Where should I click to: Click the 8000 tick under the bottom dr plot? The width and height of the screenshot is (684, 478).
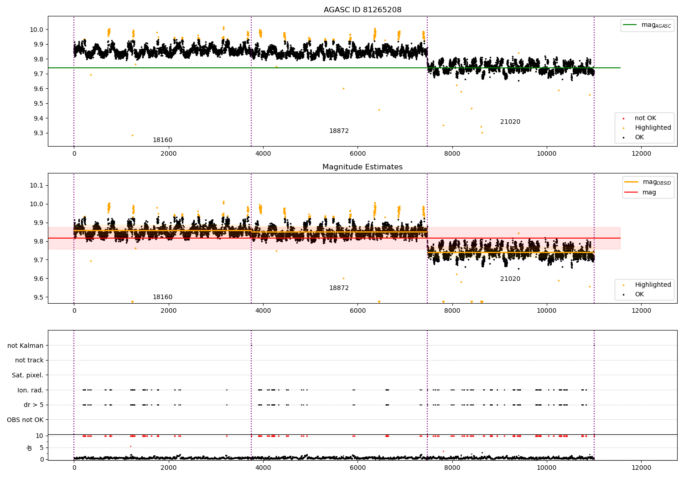coord(452,468)
